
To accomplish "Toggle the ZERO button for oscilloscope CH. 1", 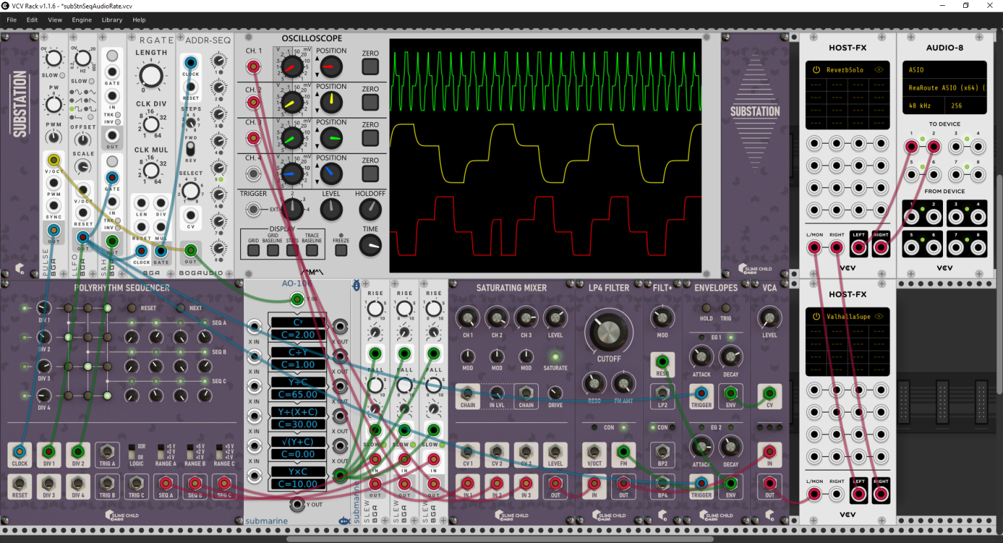I will tap(370, 67).
